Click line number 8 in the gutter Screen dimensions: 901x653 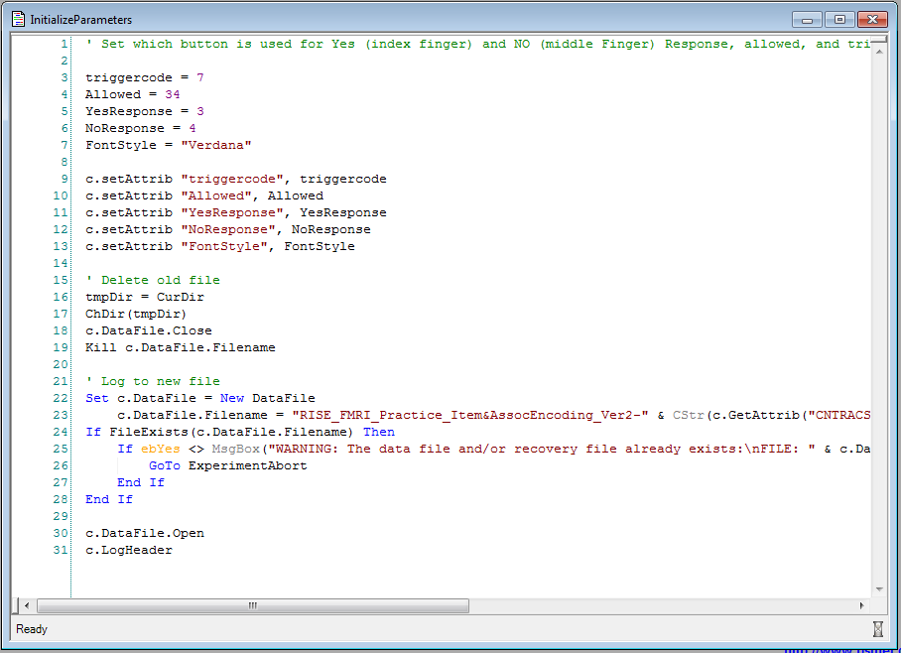(64, 162)
